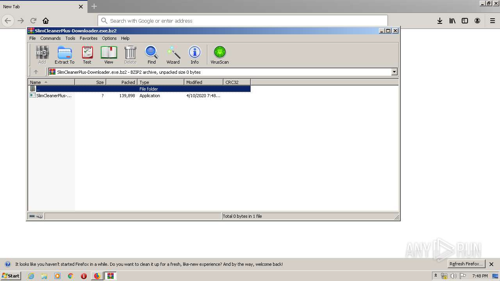Go back in Firefox
Image resolution: width=500 pixels, height=281 pixels.
[8, 21]
